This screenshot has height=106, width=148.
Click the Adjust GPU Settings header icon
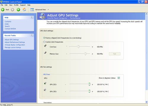(x=42, y=16)
